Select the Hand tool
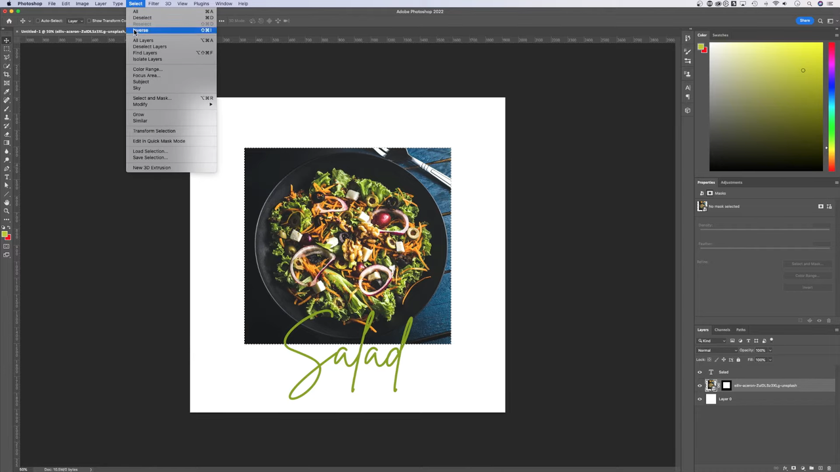Image resolution: width=840 pixels, height=472 pixels. [x=7, y=202]
